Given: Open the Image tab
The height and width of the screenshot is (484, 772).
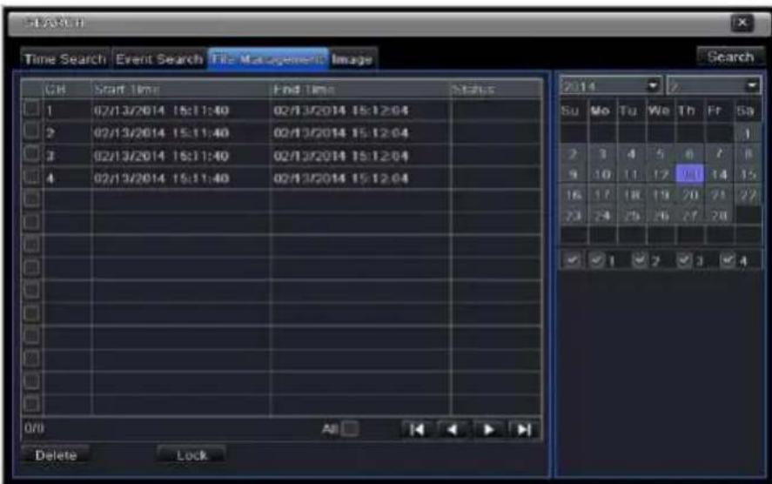Looking at the screenshot, I should 352,59.
